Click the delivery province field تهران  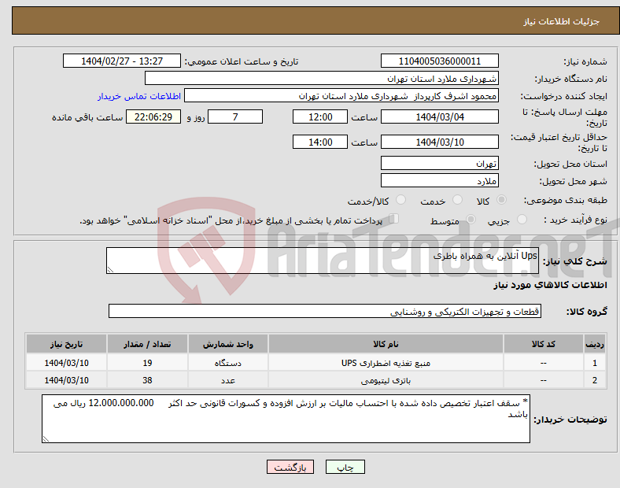point(439,163)
